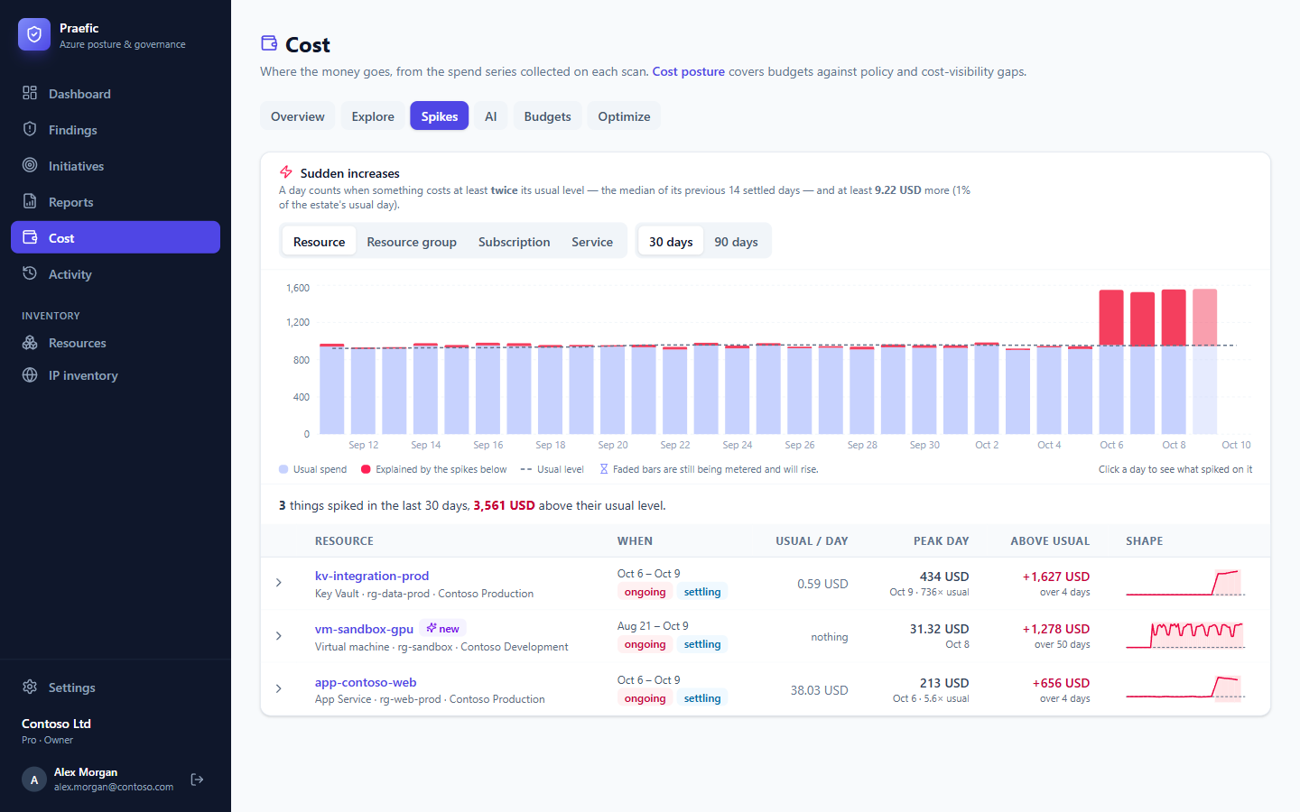Group spikes by Resource
The height and width of the screenshot is (812, 1300).
(x=319, y=242)
